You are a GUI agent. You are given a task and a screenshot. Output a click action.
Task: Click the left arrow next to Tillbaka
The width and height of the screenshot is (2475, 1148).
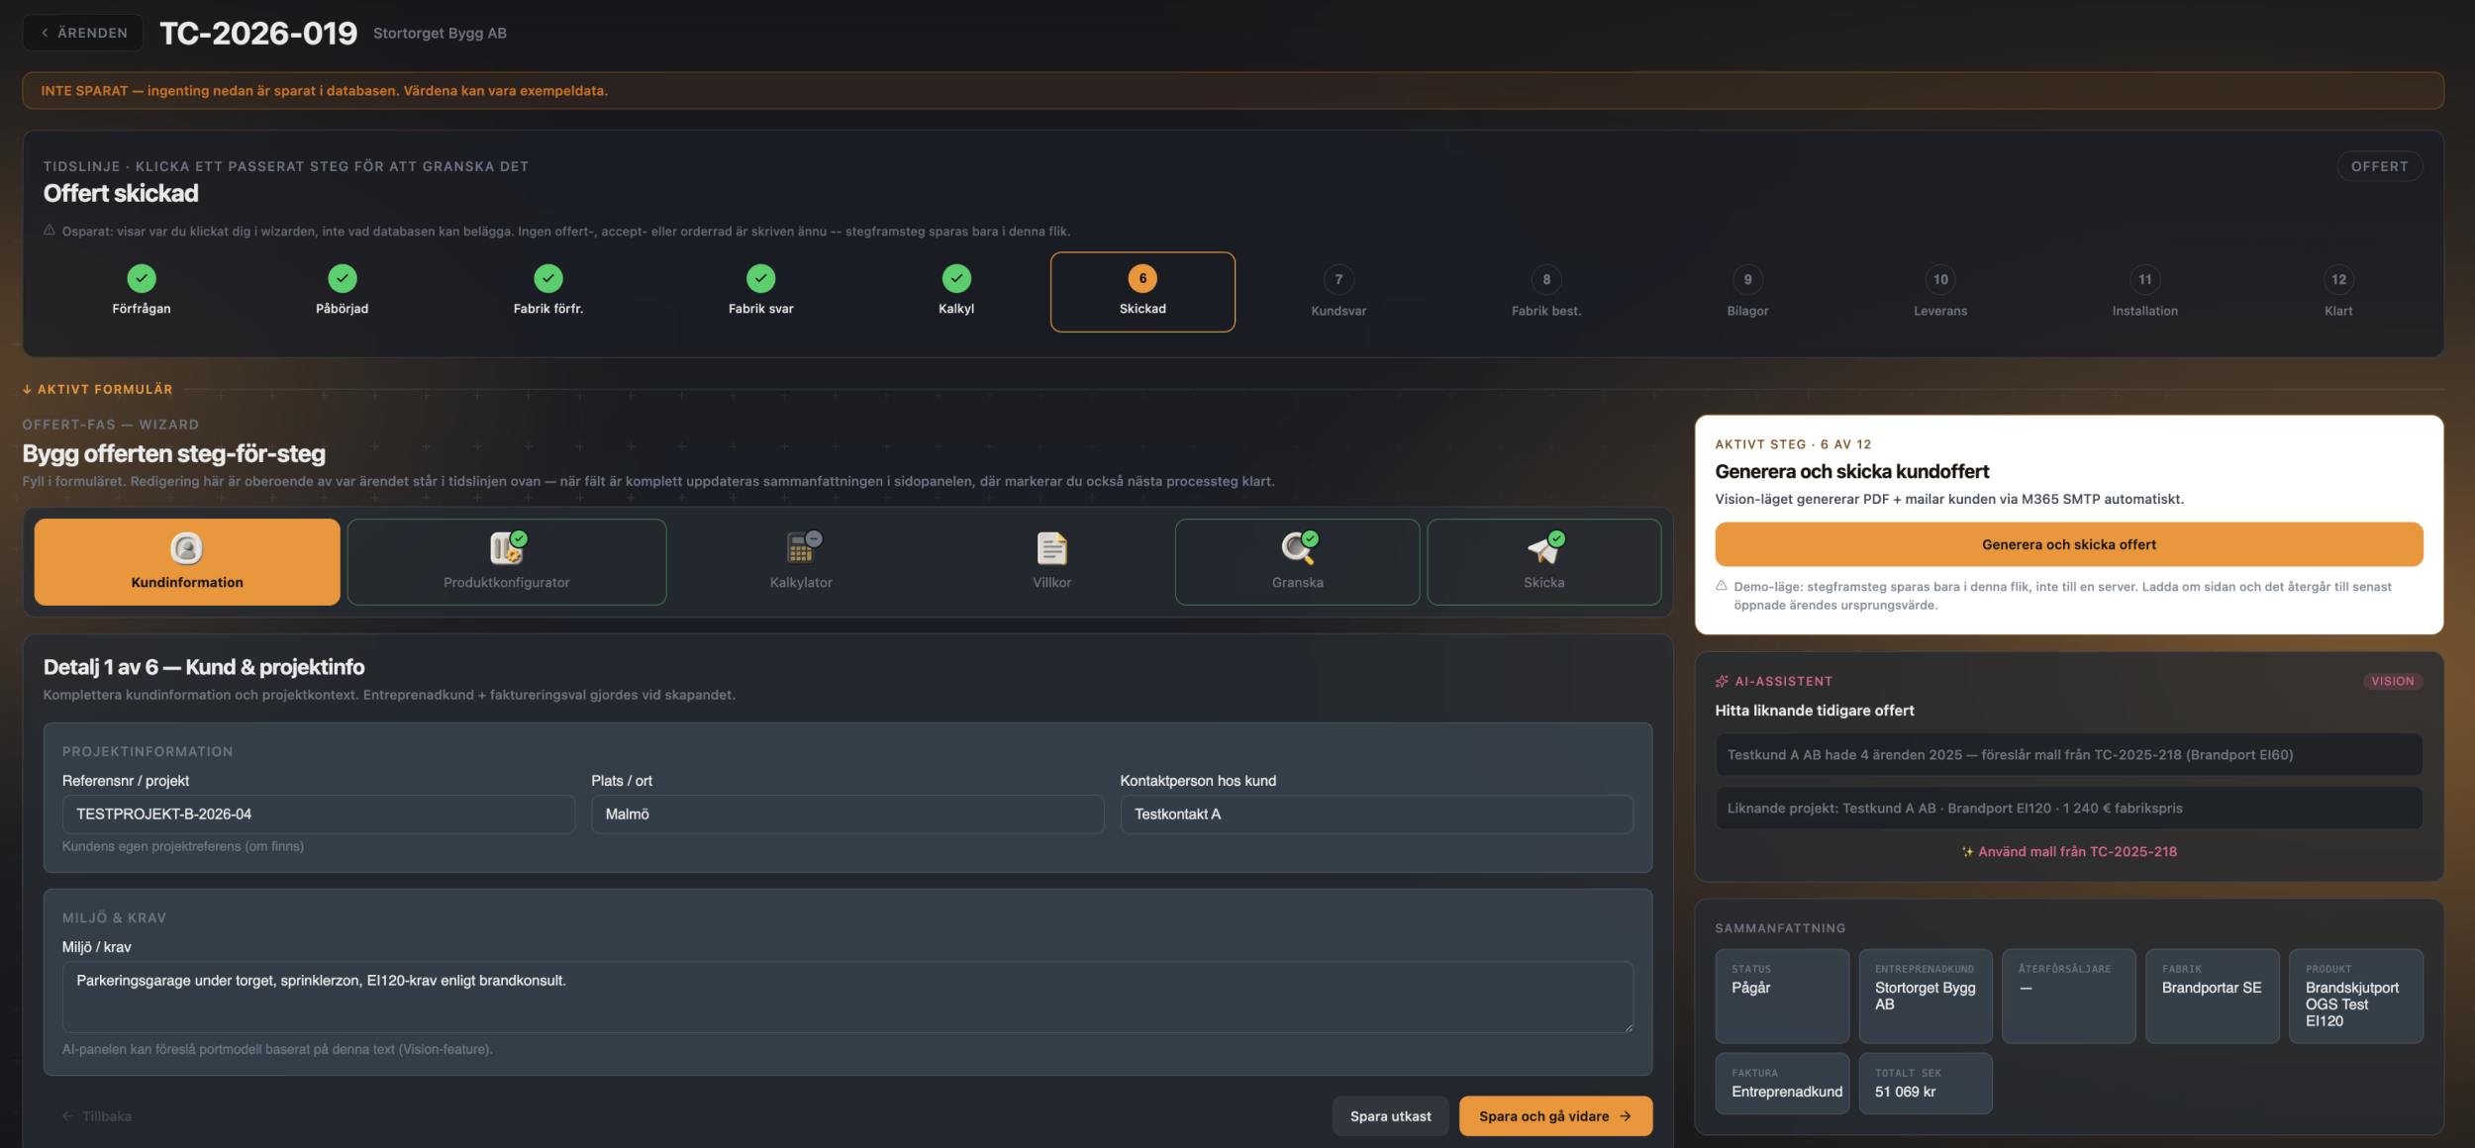click(x=68, y=1116)
